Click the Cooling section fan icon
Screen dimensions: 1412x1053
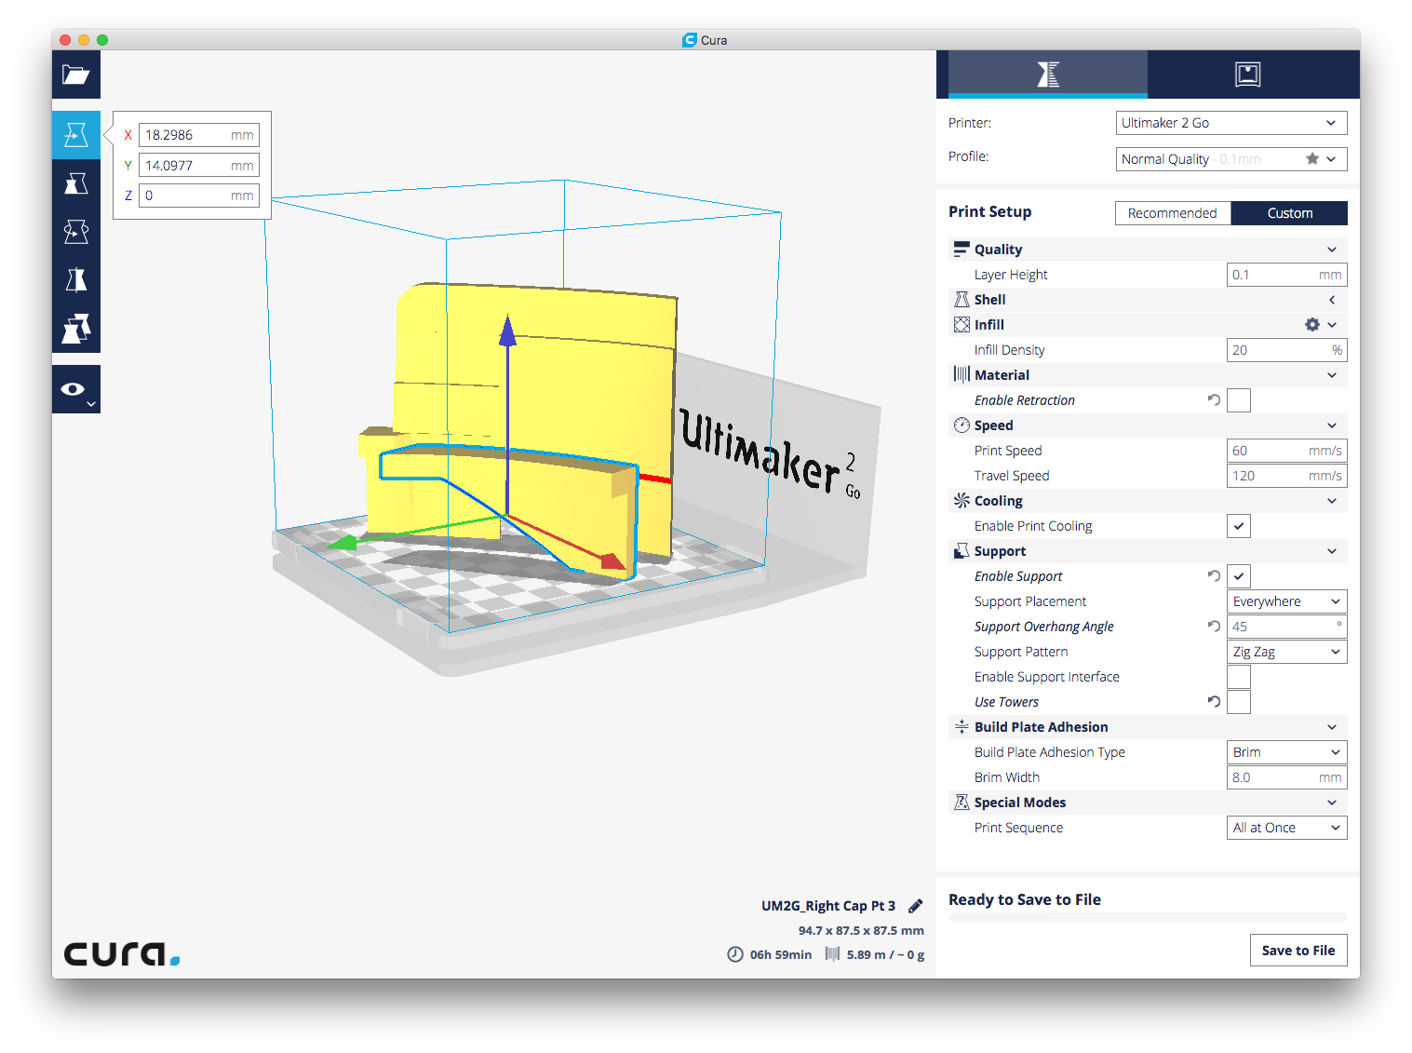(962, 501)
